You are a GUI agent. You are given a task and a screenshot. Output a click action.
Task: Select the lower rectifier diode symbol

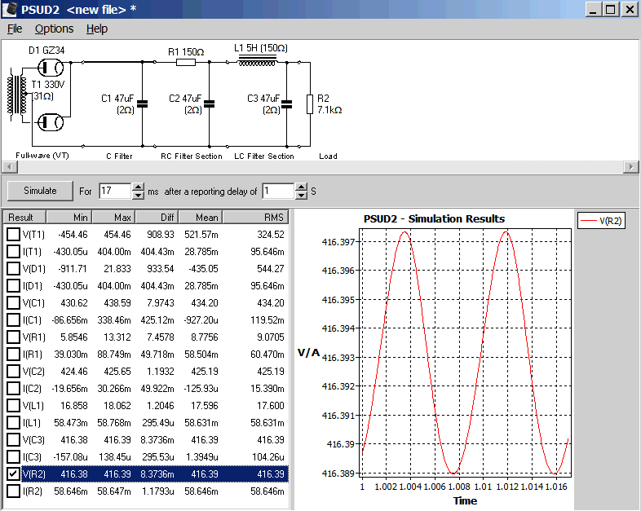(51, 122)
